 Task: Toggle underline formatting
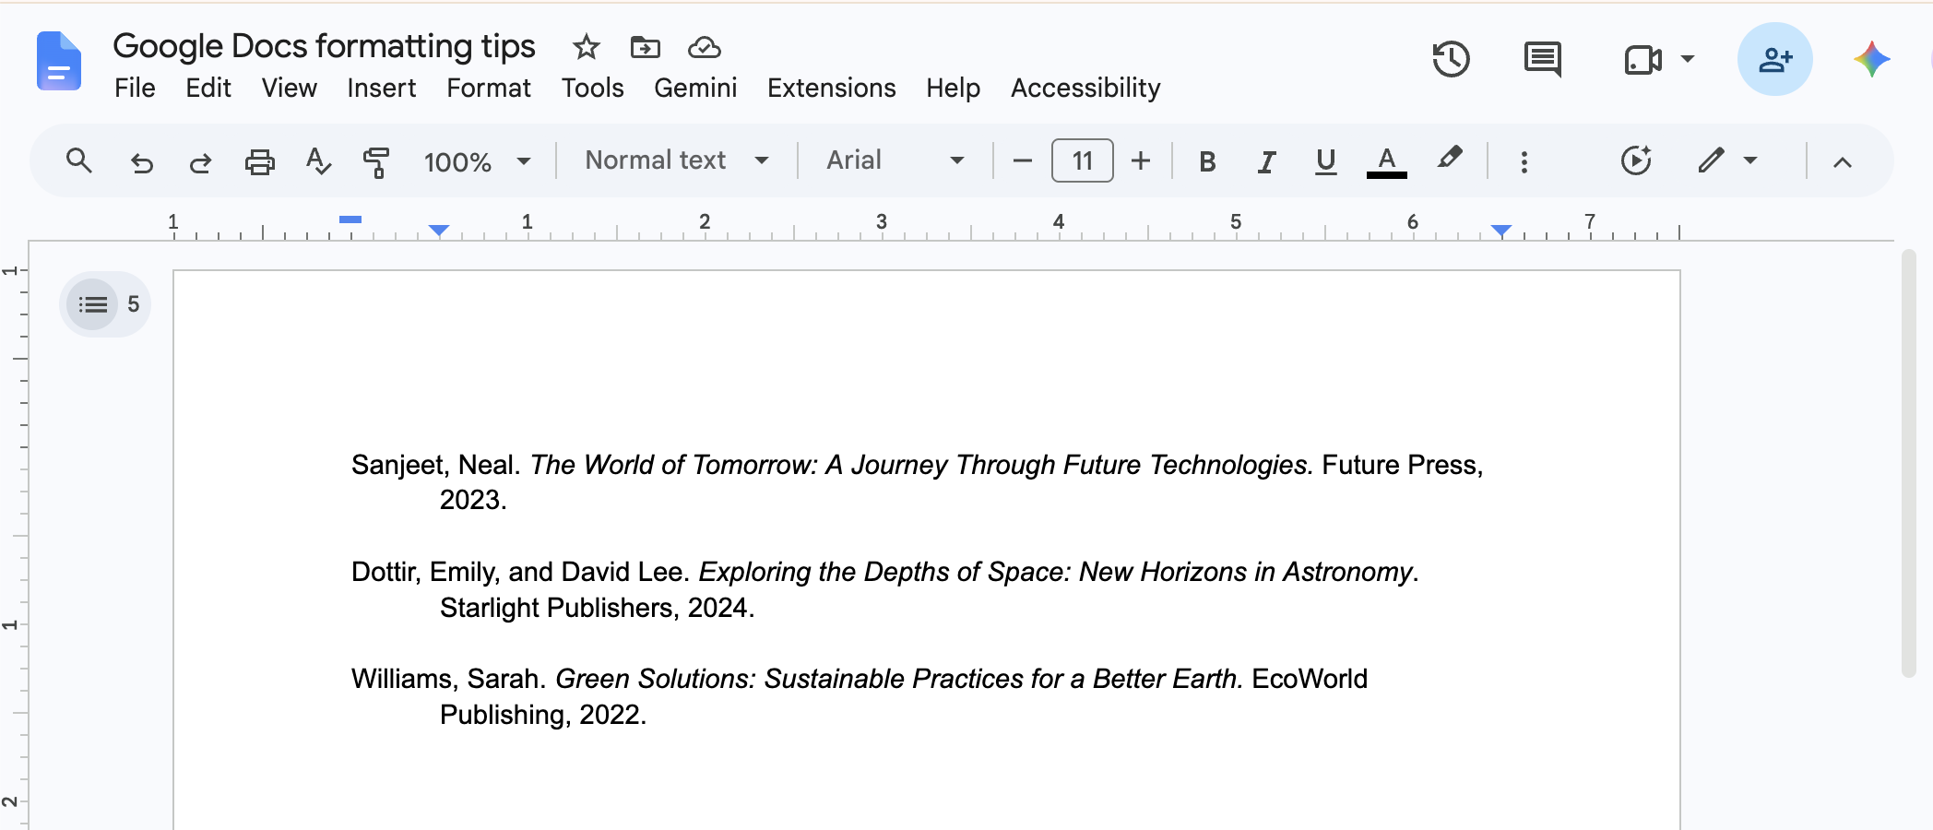click(1325, 161)
